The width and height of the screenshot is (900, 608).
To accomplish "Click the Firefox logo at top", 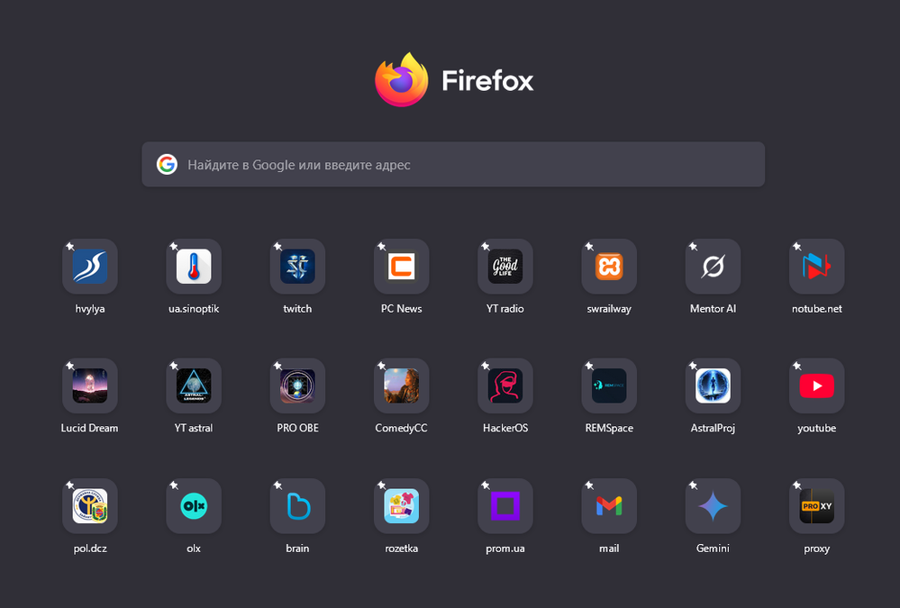I will pyautogui.click(x=401, y=80).
